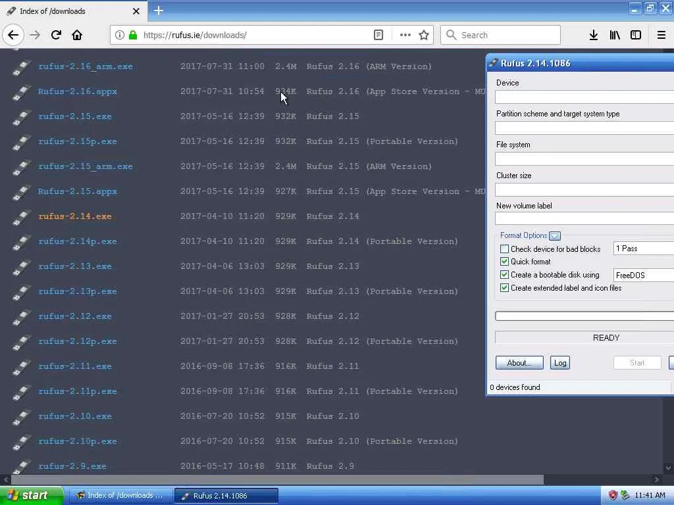Viewport: 674px width, 505px height.
Task: Click USB icon beside rufus-2.16_arm.exe
Action: click(21, 67)
